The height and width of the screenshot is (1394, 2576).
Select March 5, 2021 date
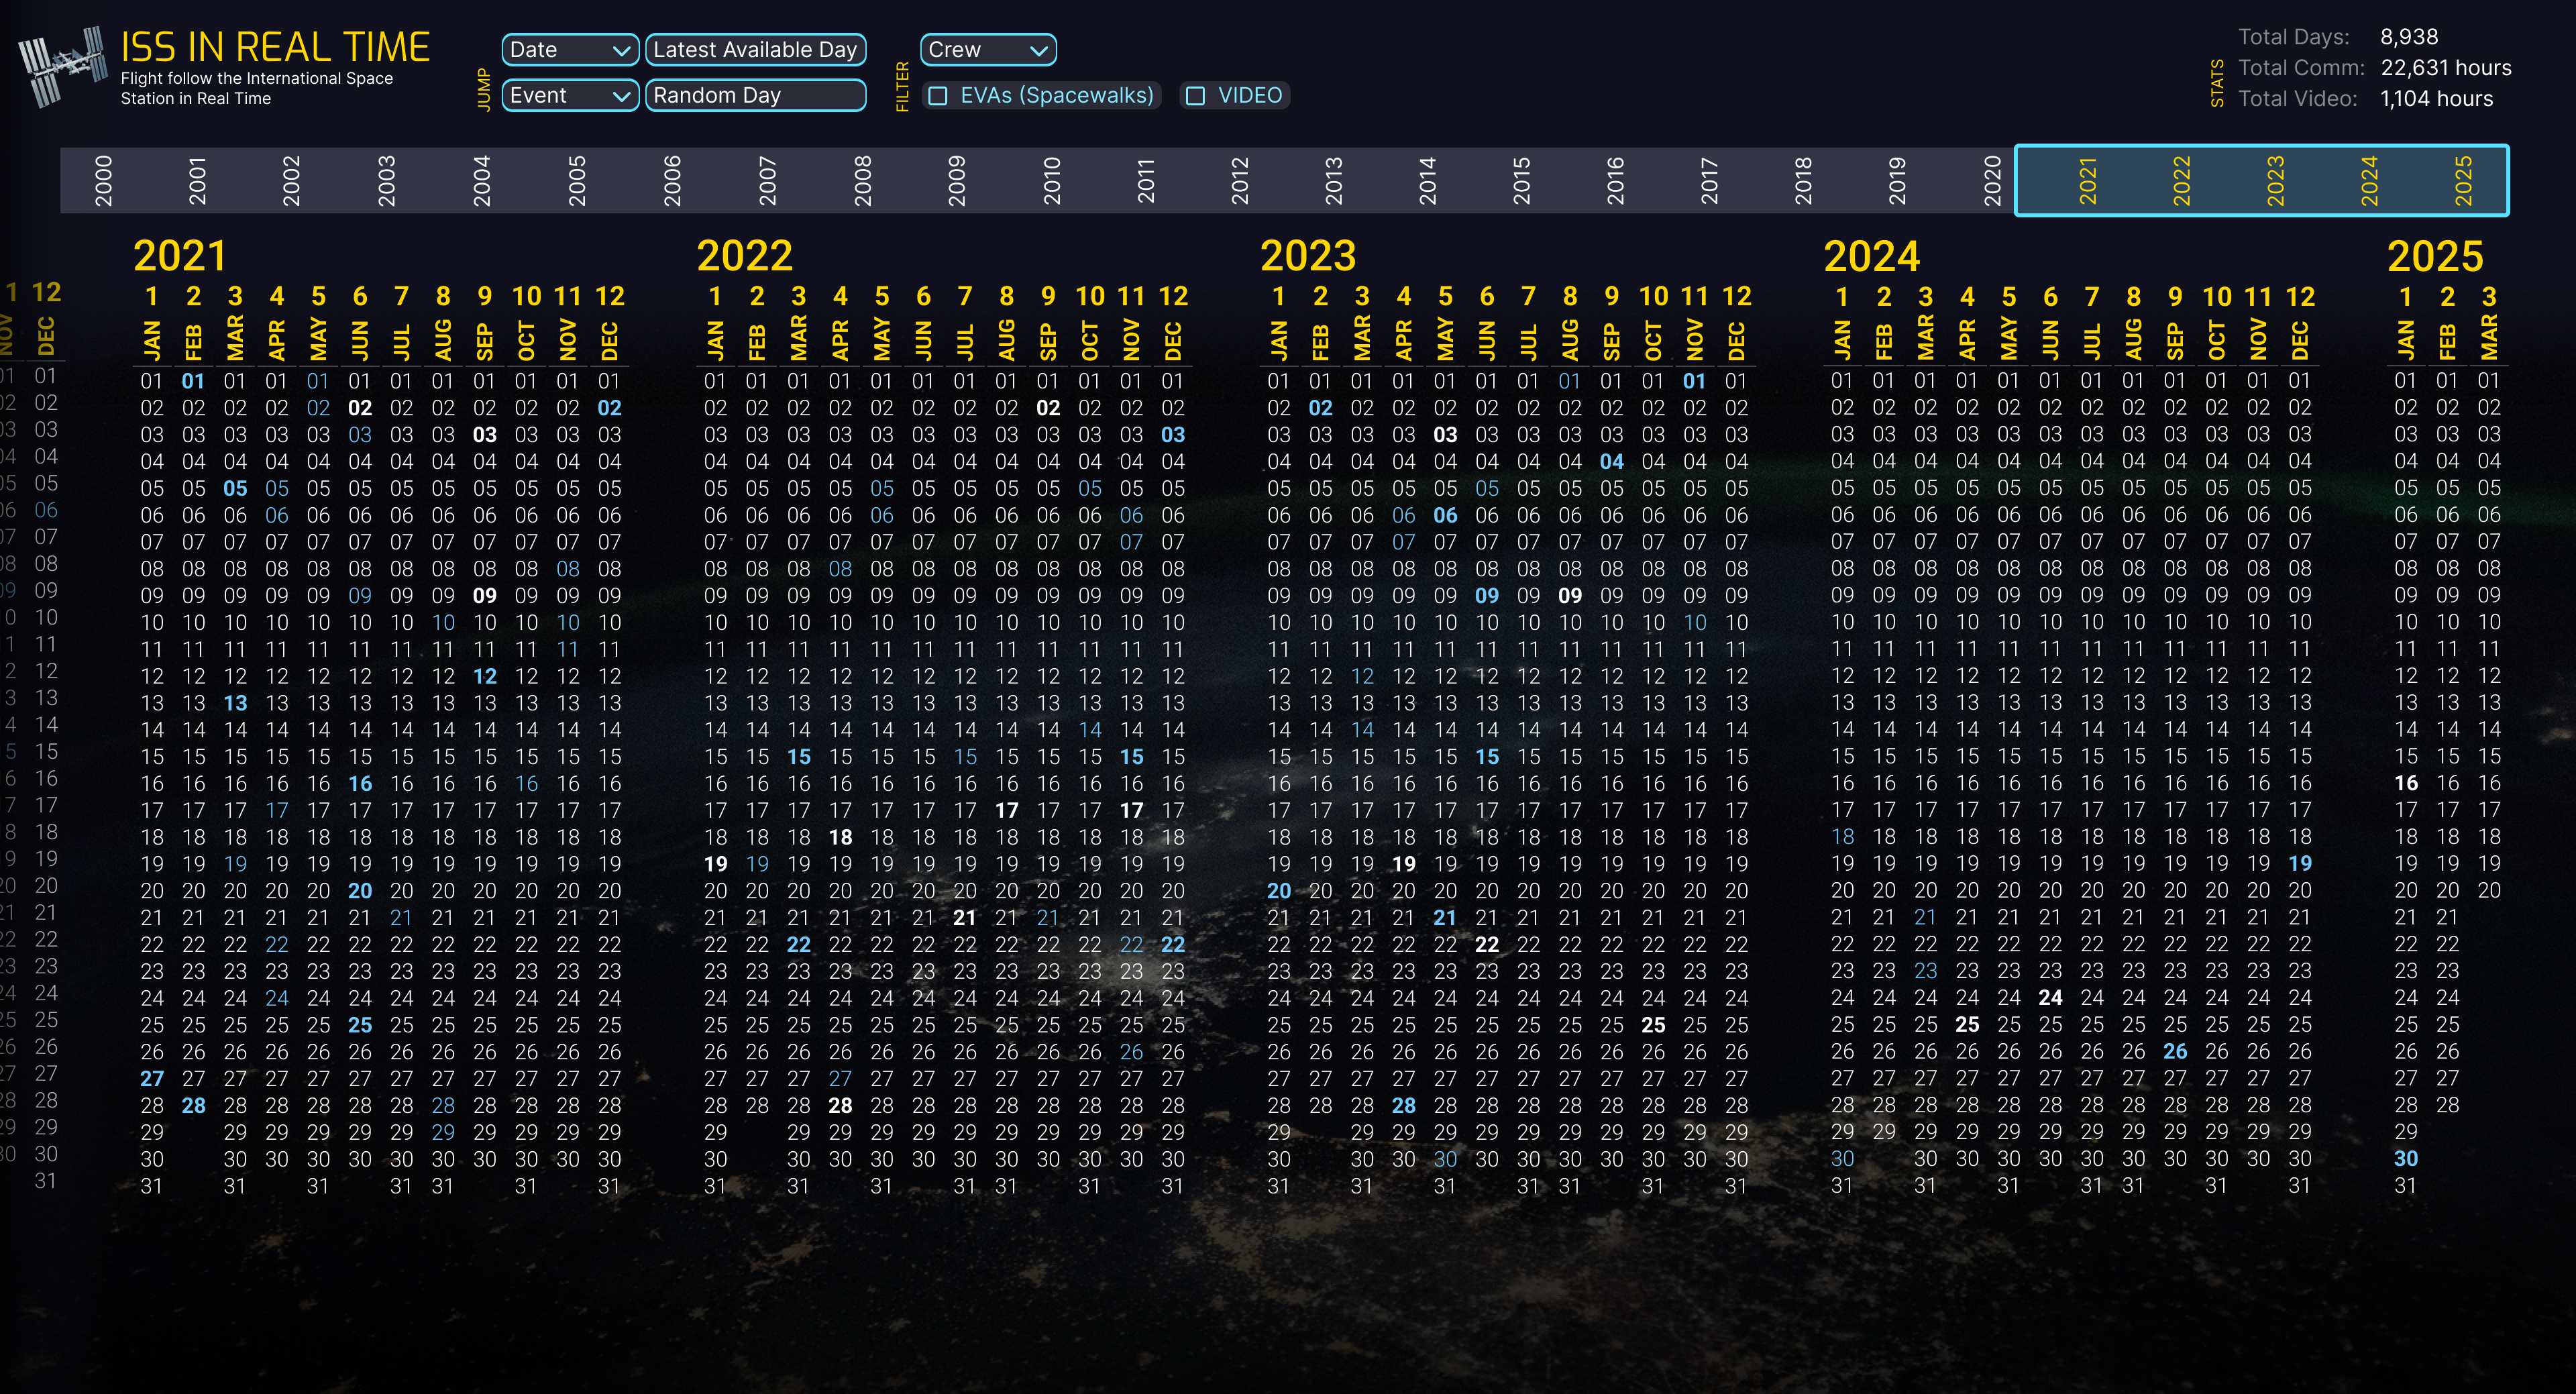coord(235,489)
